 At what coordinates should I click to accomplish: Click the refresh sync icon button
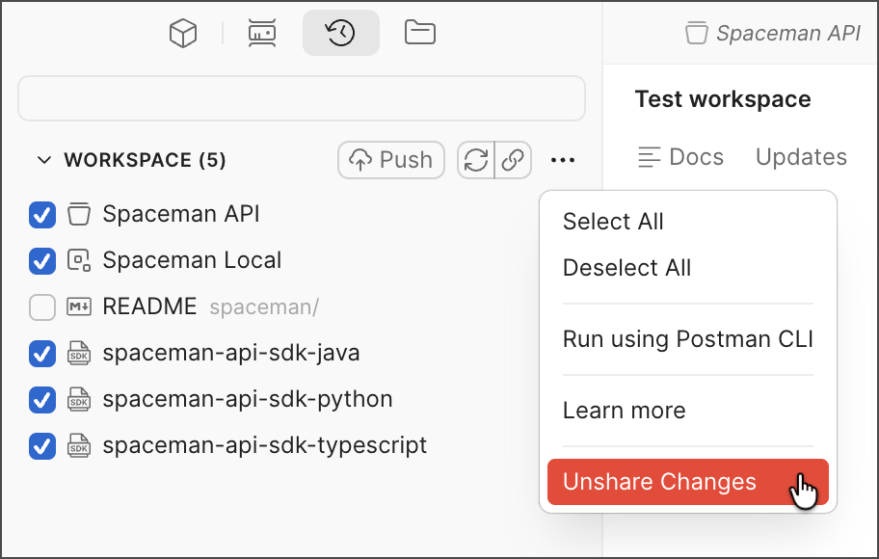476,160
